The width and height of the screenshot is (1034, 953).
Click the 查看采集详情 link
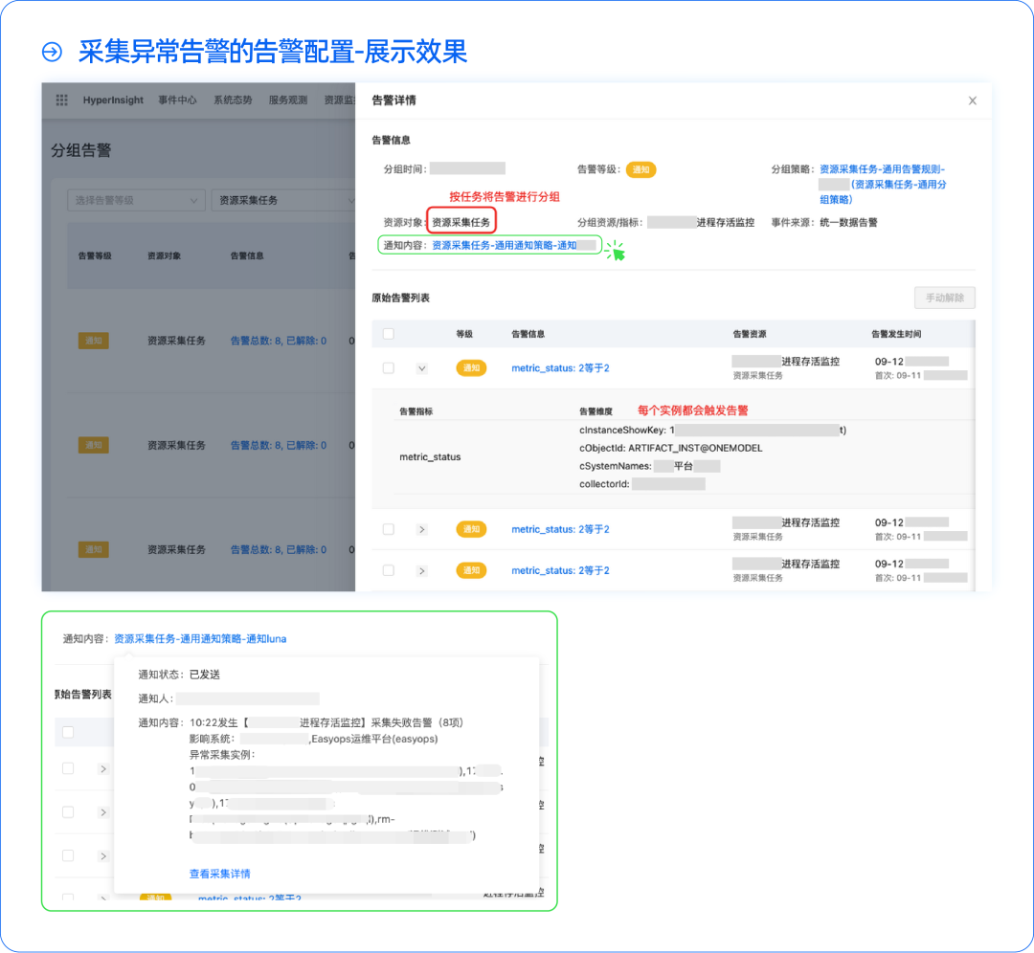point(219,874)
